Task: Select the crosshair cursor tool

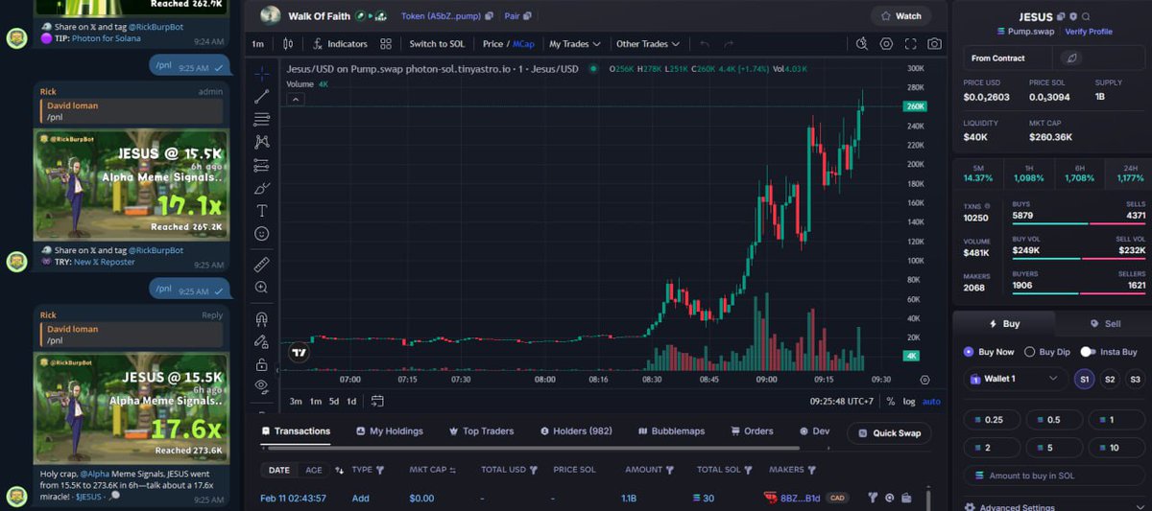Action: point(261,74)
